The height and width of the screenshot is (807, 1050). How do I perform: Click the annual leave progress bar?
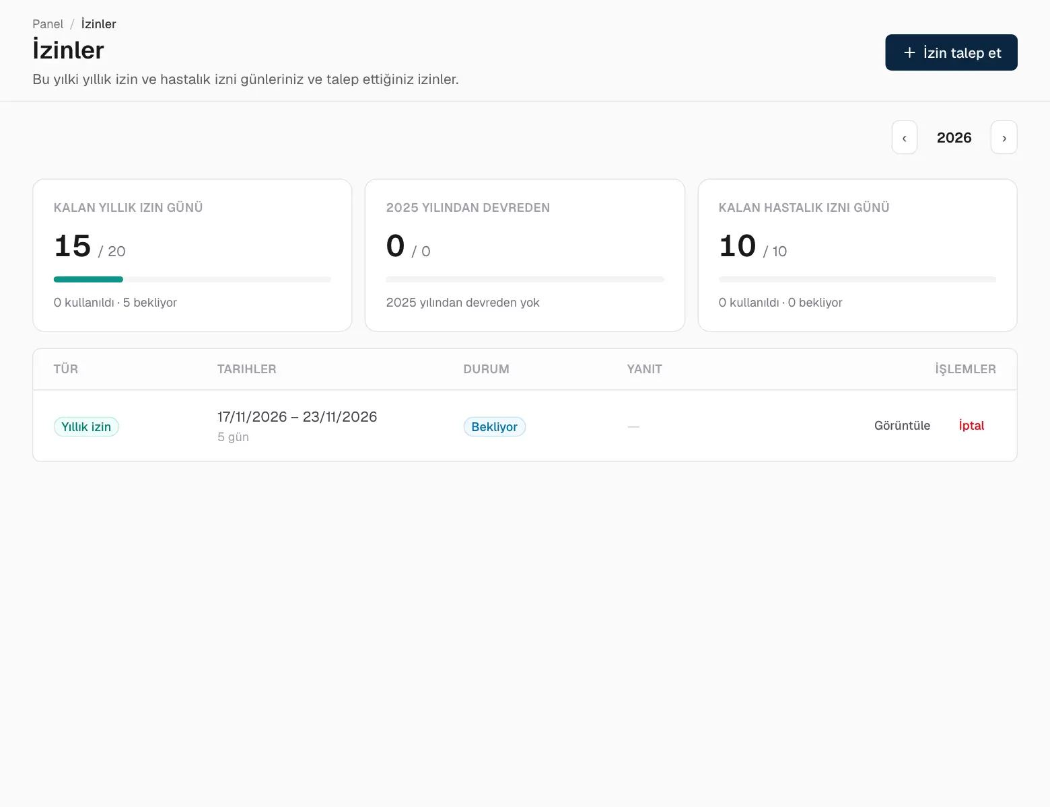[x=193, y=279]
